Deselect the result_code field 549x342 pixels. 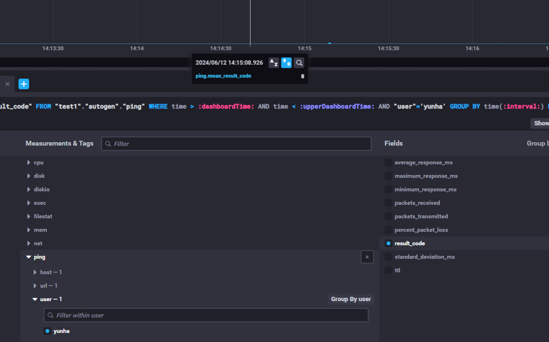click(x=388, y=243)
